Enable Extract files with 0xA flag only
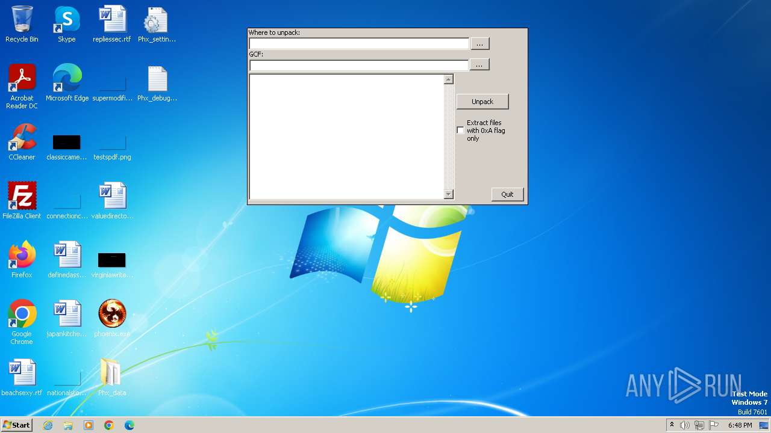 460,131
